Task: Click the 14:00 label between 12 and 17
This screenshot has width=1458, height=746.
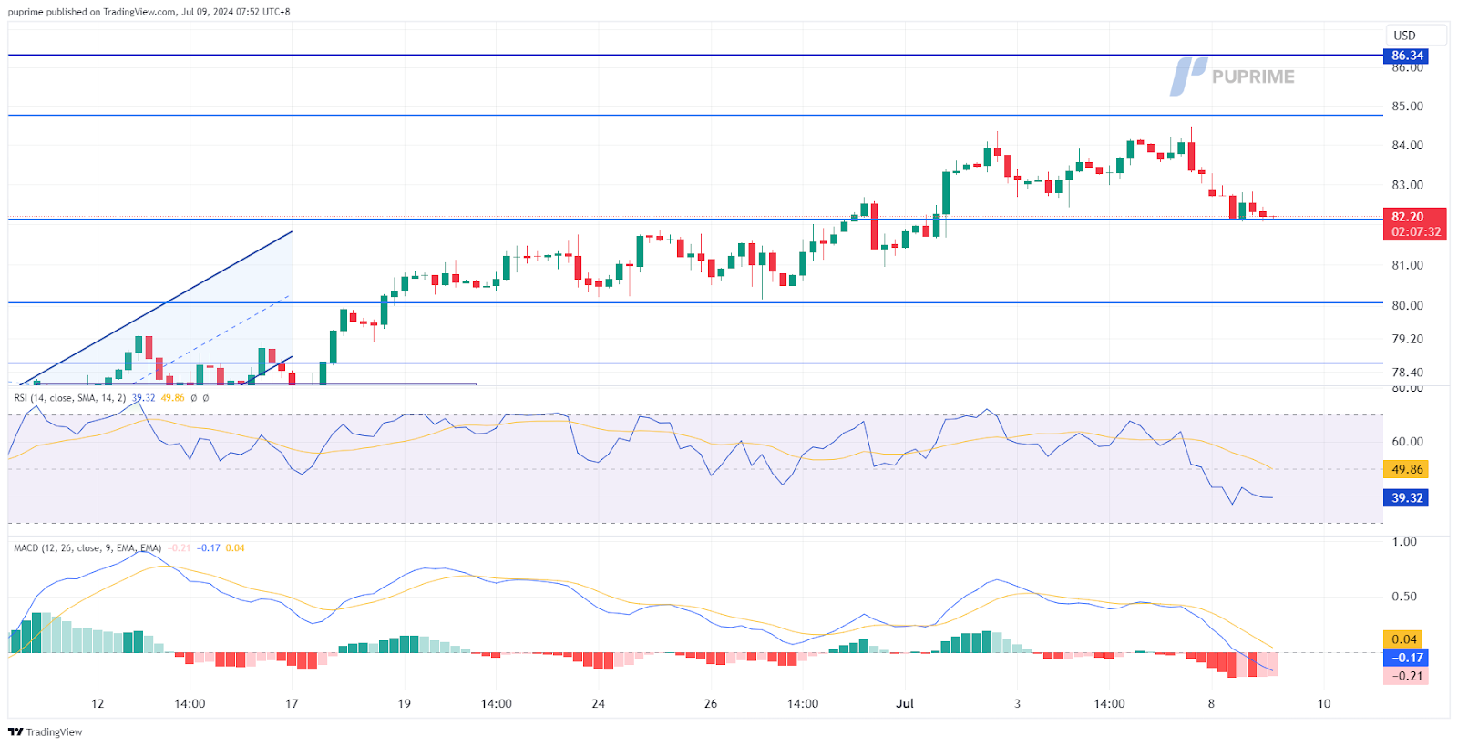Action: tap(190, 704)
